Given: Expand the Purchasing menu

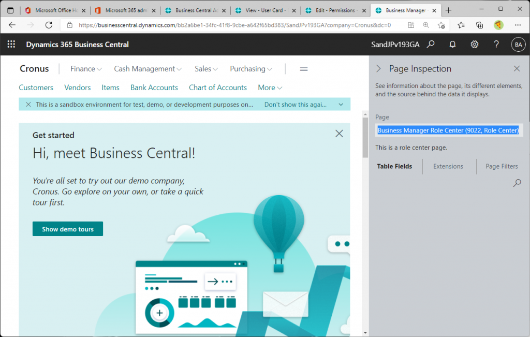Looking at the screenshot, I should 251,69.
